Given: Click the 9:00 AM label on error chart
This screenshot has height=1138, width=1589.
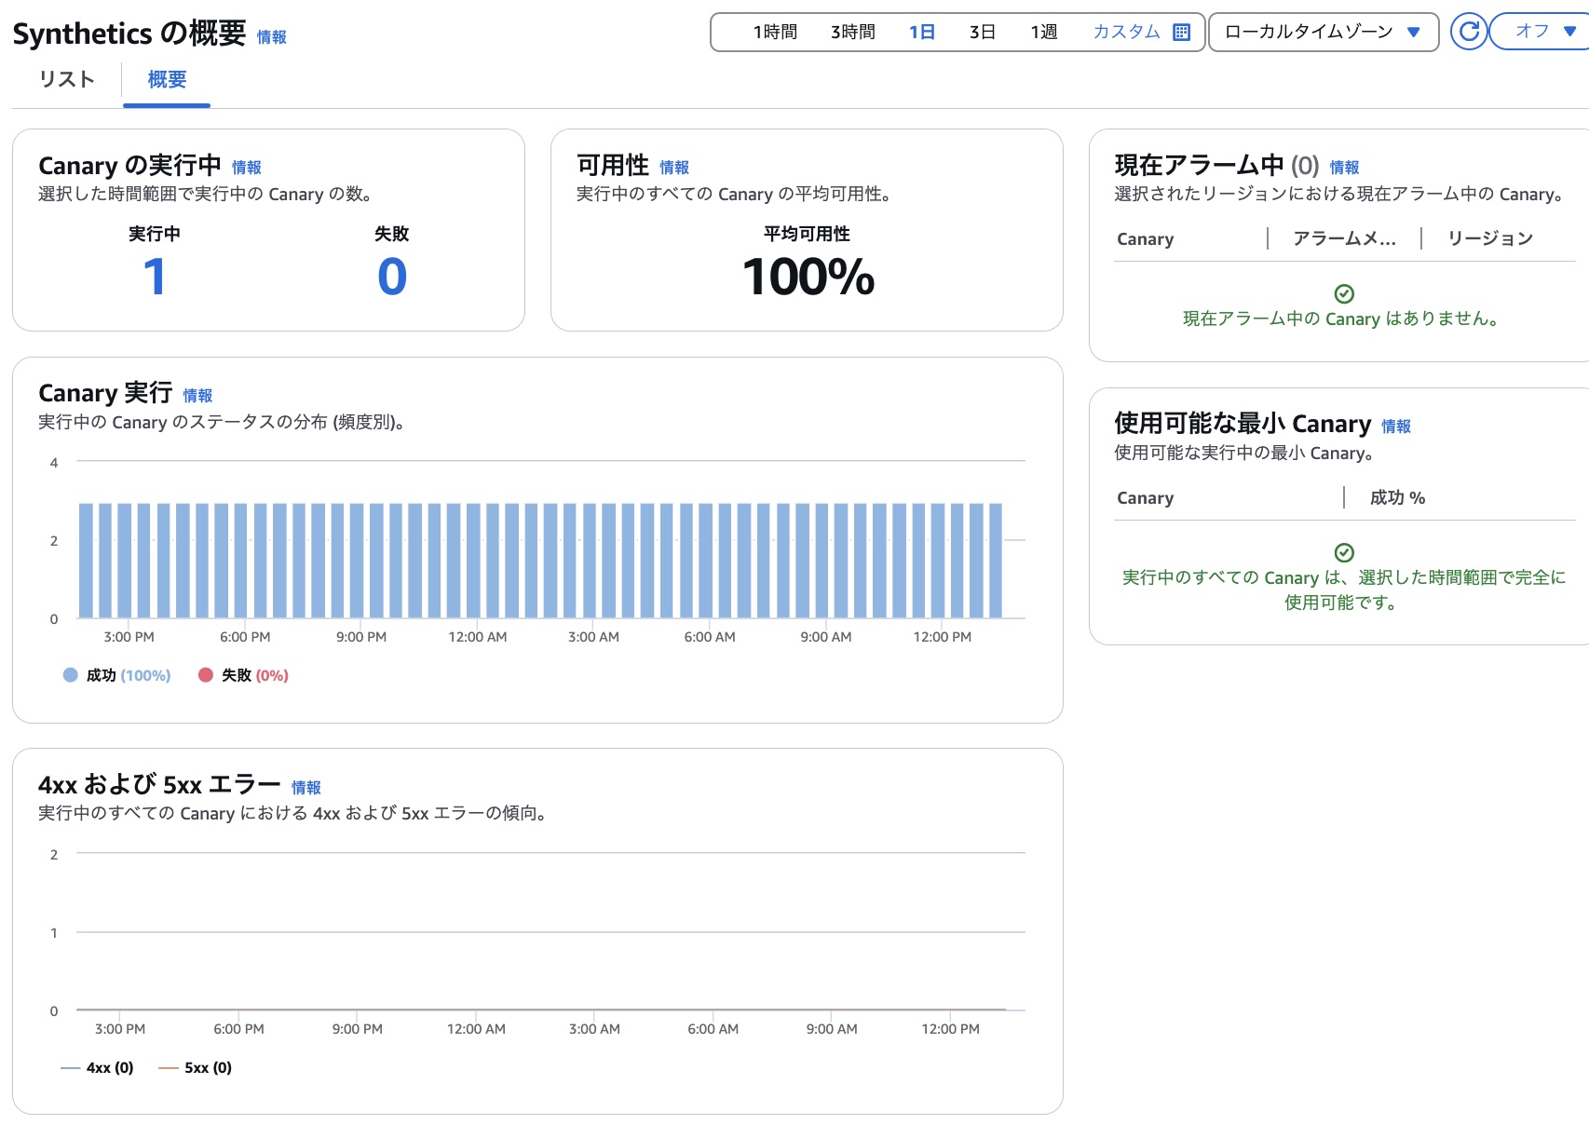Looking at the screenshot, I should tap(832, 1029).
